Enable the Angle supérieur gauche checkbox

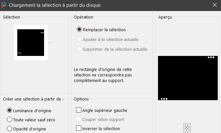point(79,111)
